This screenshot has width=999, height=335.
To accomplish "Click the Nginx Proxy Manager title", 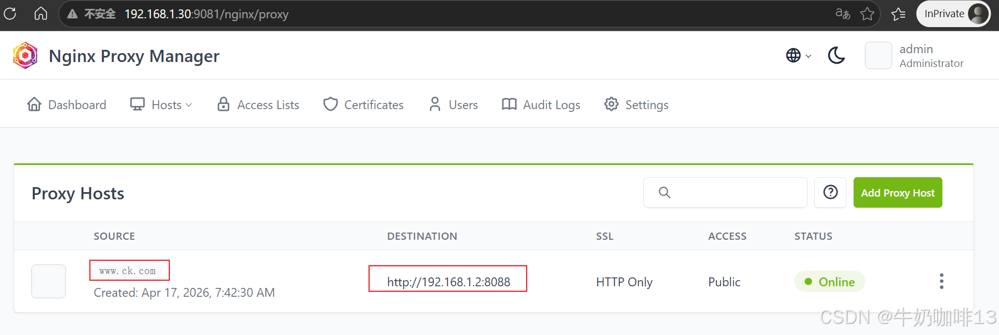I will (134, 56).
